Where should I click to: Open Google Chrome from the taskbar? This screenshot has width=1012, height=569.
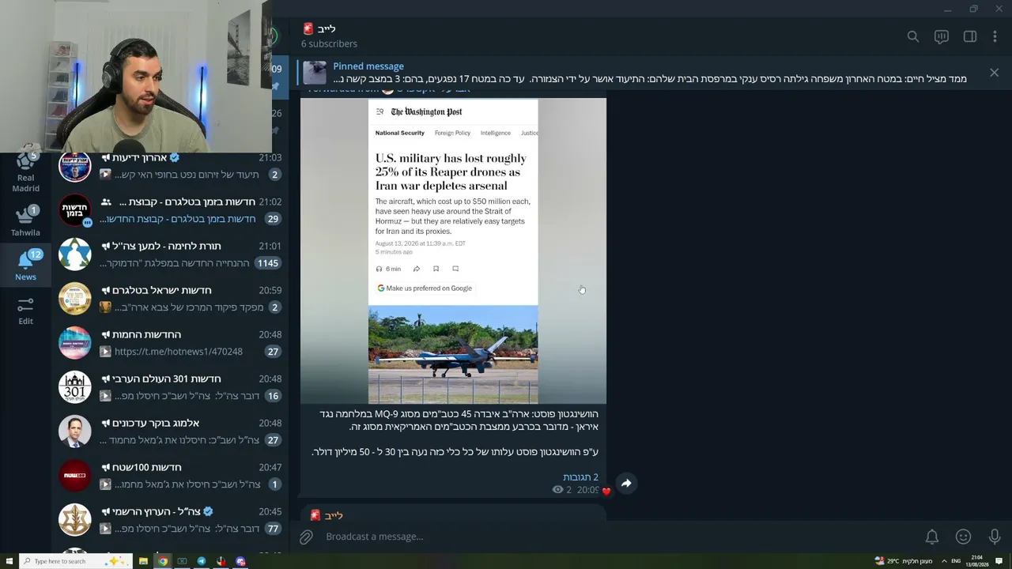[163, 561]
